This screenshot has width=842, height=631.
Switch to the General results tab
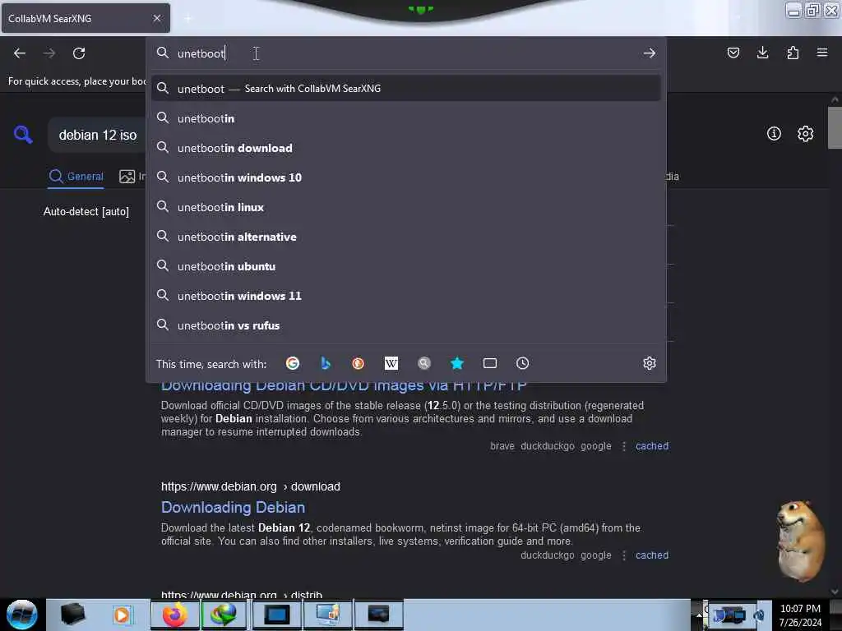click(76, 176)
